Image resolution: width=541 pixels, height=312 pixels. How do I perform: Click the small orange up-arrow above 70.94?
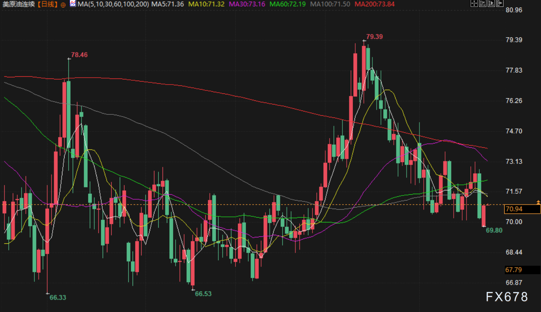[x=538, y=201]
